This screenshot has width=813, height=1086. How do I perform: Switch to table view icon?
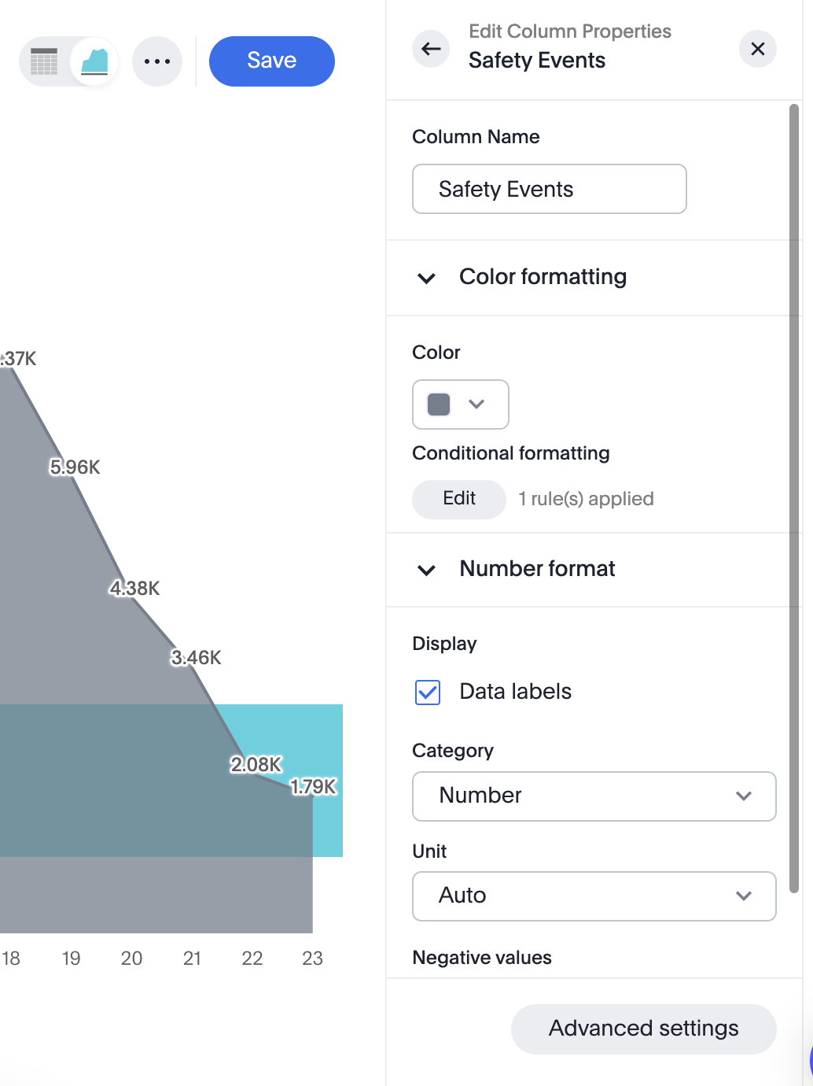click(44, 61)
